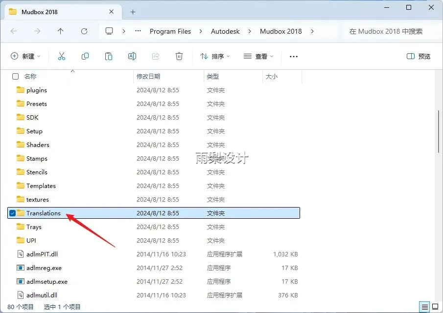Go forward with the right arrow

37,31
